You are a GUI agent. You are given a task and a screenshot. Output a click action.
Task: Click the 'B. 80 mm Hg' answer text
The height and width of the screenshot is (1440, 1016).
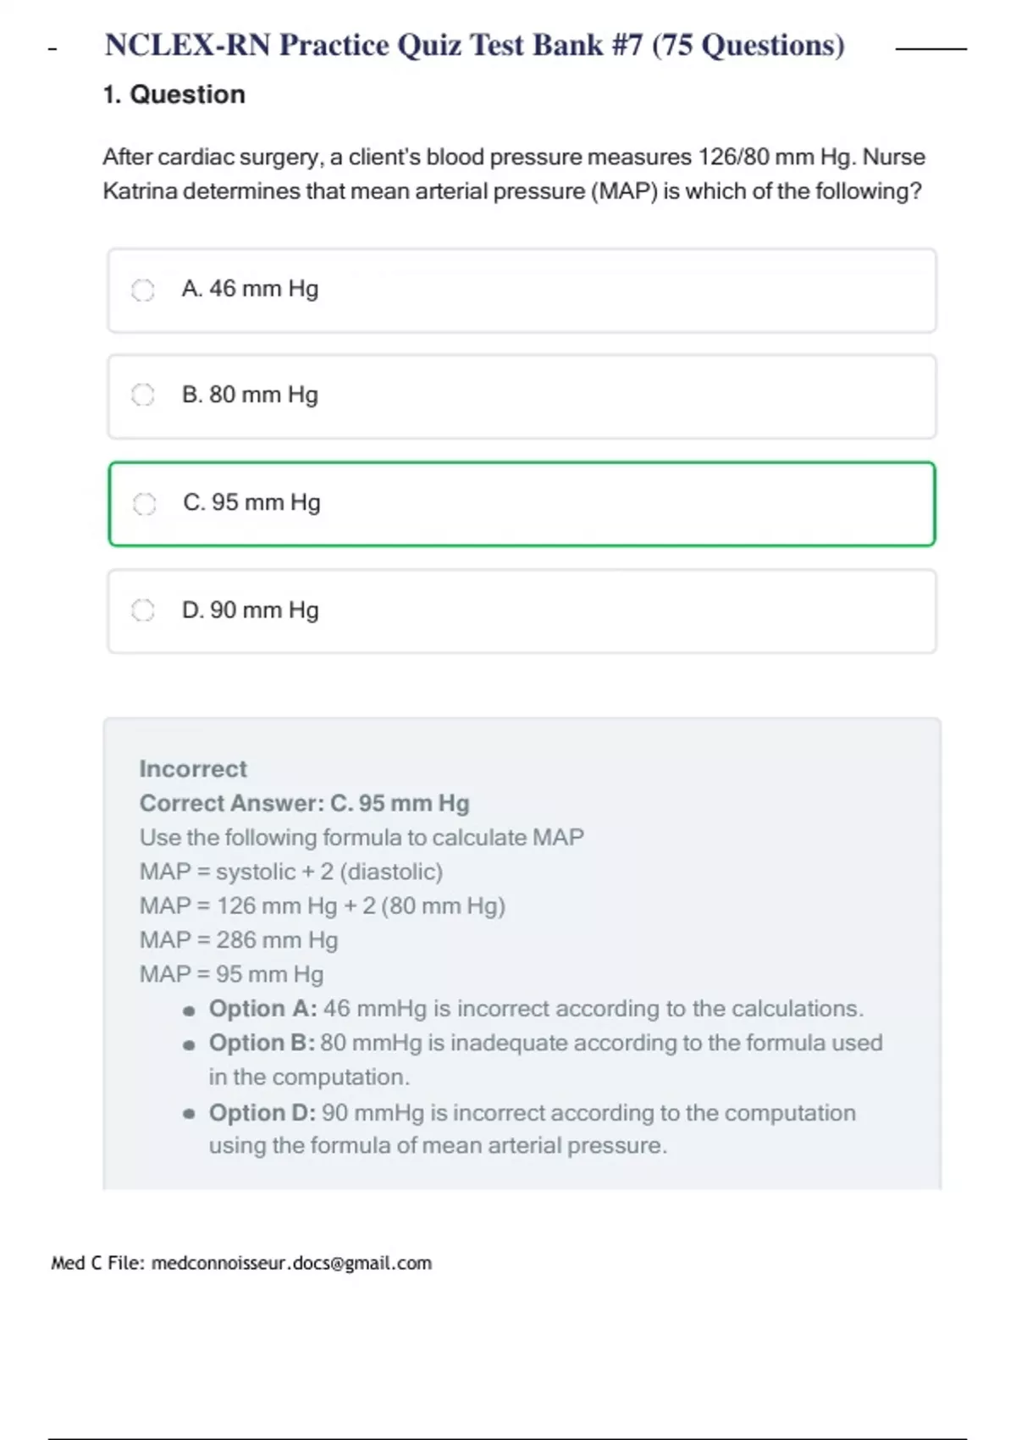[x=250, y=395]
